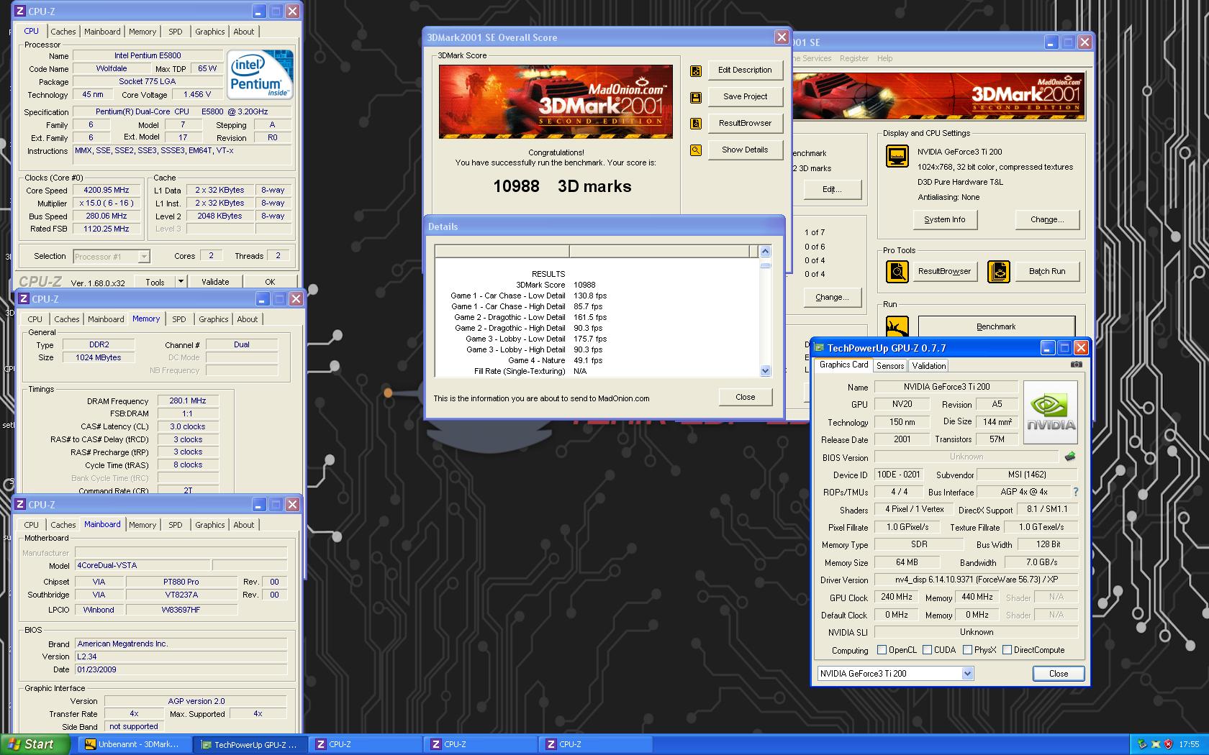
Task: Click the BIOS save chip icon in GPU-Z
Action: [x=1070, y=457]
